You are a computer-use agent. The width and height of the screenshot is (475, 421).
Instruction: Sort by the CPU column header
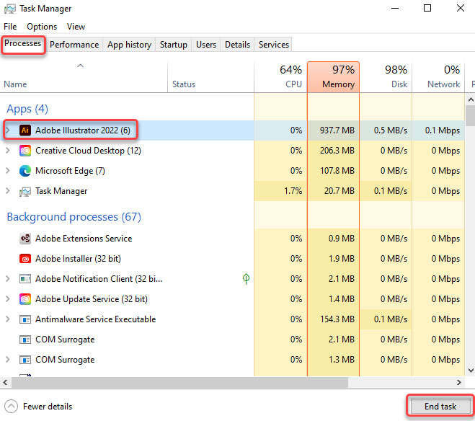pos(280,78)
